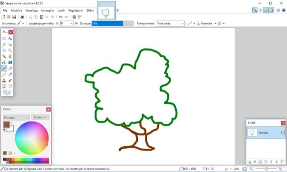Click the Save icon in toolbar
The height and width of the screenshot is (172, 287).
(x=14, y=17)
